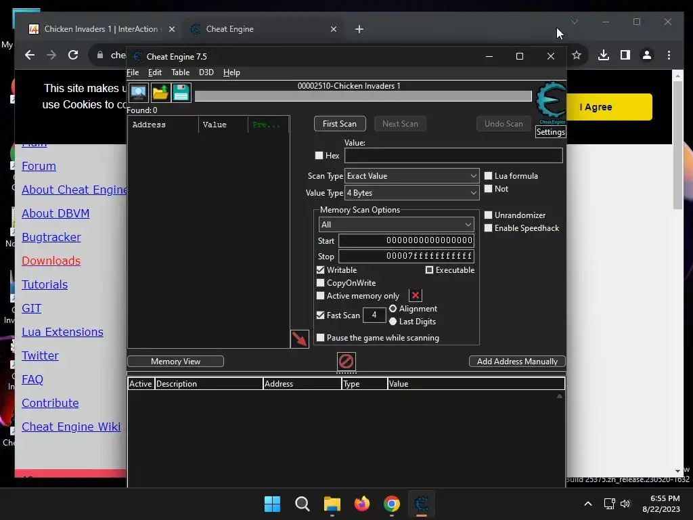The width and height of the screenshot is (693, 520).
Task: Click the red circle clear list icon
Action: [x=346, y=362]
